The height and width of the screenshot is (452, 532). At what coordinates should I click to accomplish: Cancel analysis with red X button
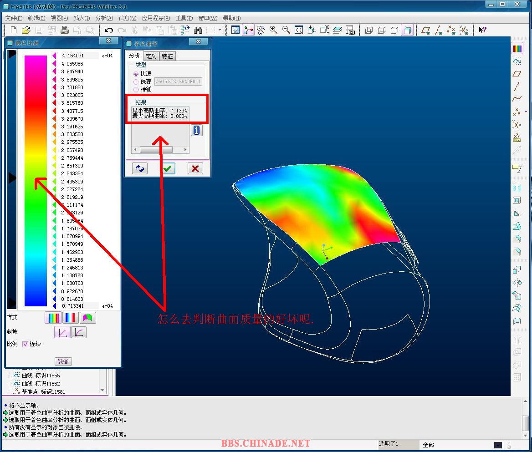[x=195, y=168]
